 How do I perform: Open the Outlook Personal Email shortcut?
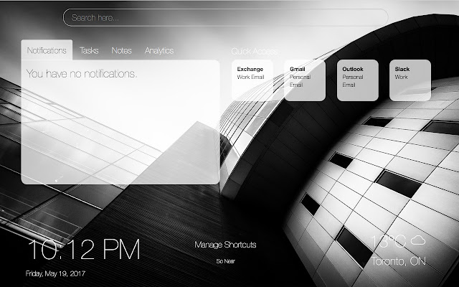click(x=357, y=80)
